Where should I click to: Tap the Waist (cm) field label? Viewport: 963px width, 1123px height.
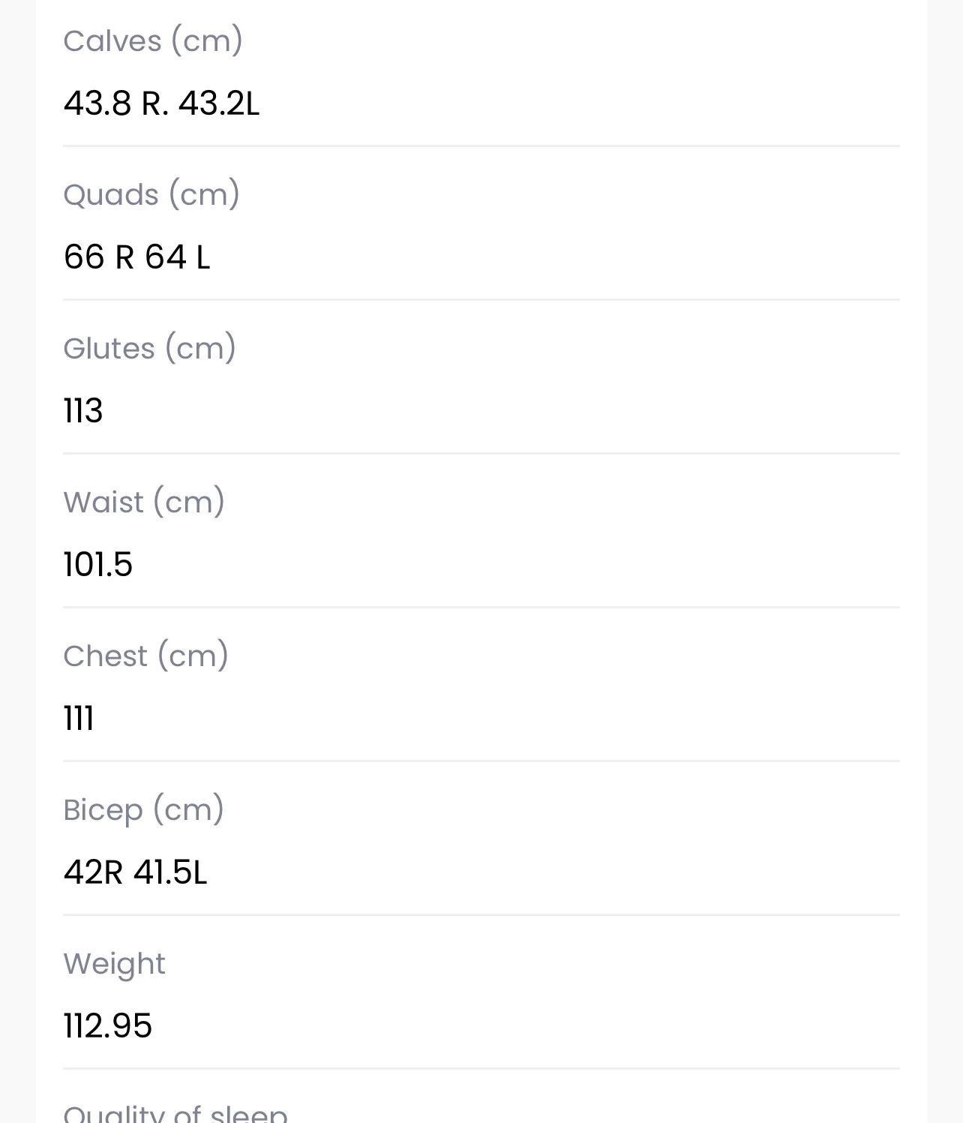click(x=144, y=502)
